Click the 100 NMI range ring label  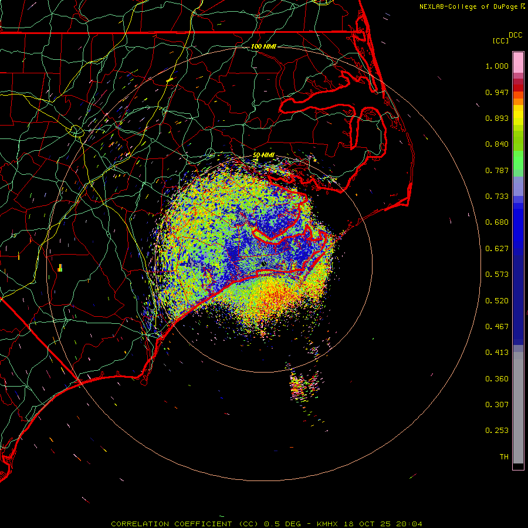(263, 46)
